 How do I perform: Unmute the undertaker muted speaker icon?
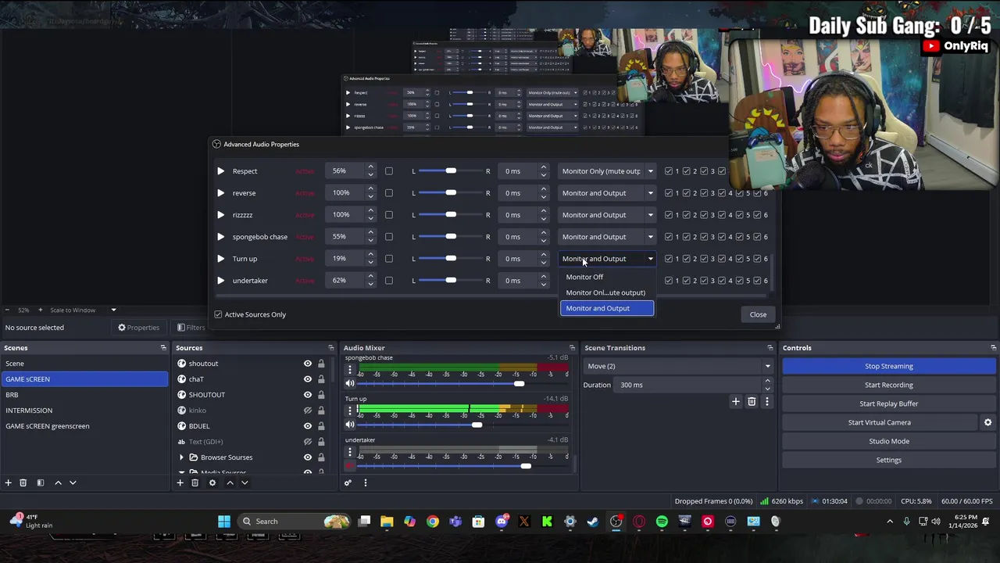[350, 466]
